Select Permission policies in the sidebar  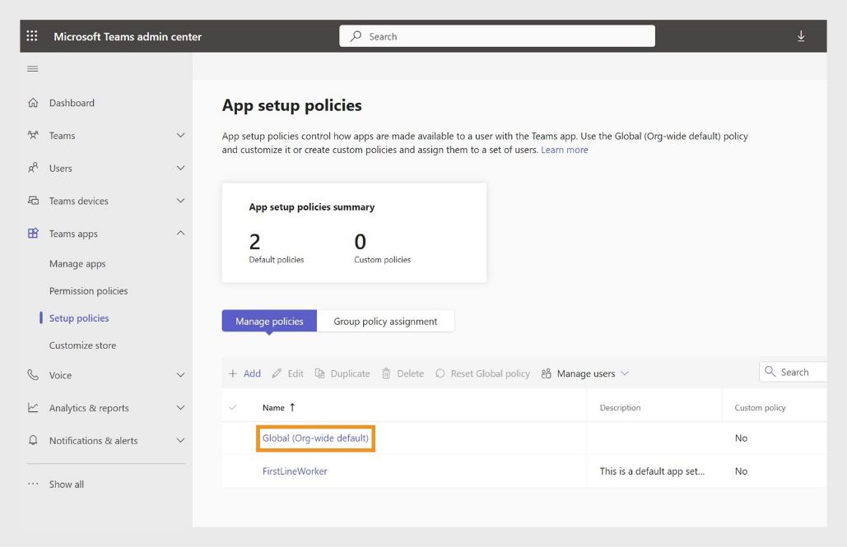click(x=88, y=290)
